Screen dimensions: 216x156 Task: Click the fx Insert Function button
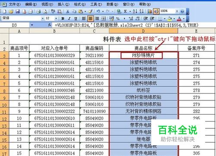(x=50, y=25)
